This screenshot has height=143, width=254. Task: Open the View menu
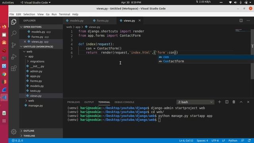(40, 14)
